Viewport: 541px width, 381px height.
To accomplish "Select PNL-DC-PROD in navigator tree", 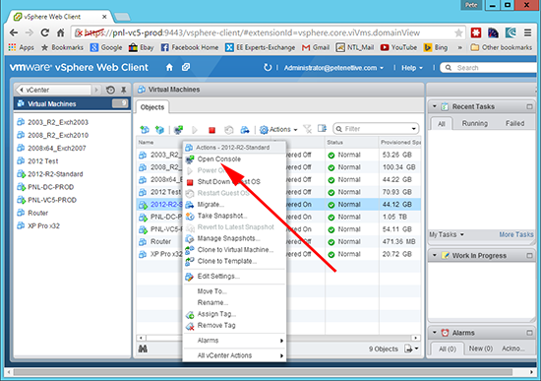I will click(51, 187).
